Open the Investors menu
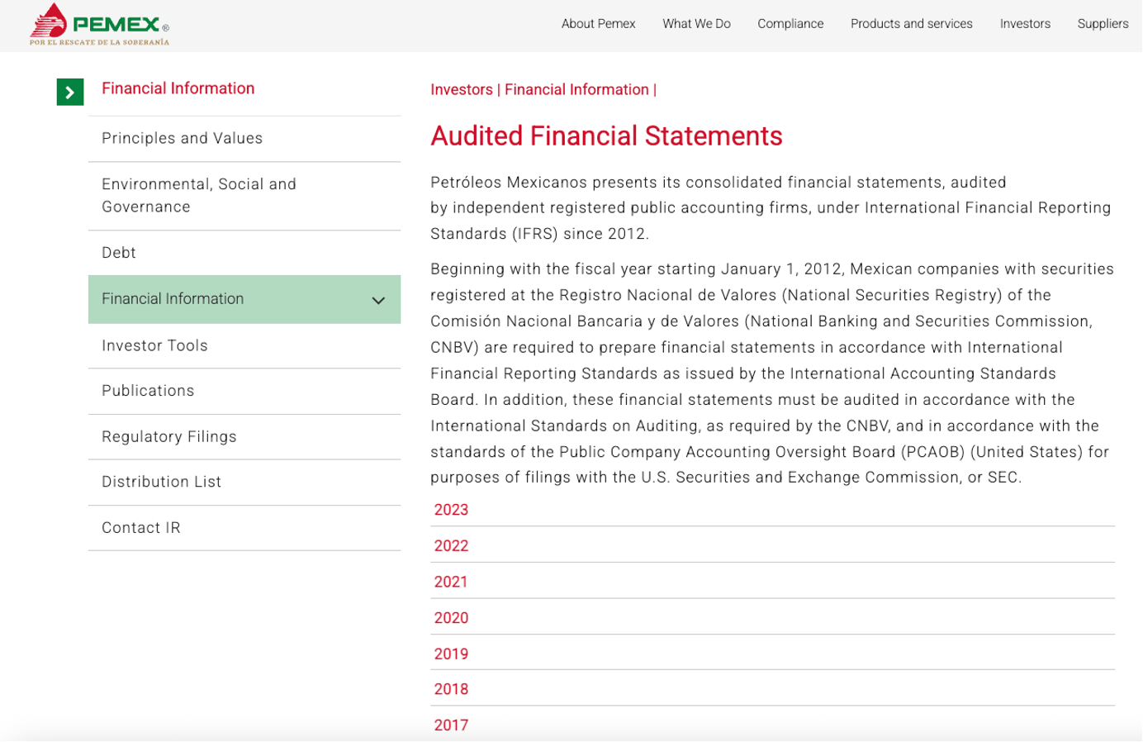 pos(1025,24)
